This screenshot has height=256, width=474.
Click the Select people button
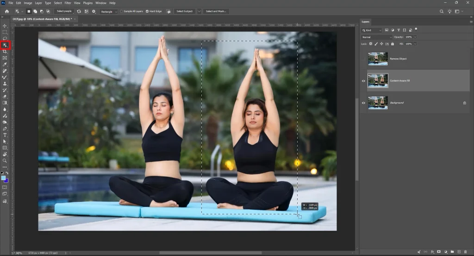point(64,11)
